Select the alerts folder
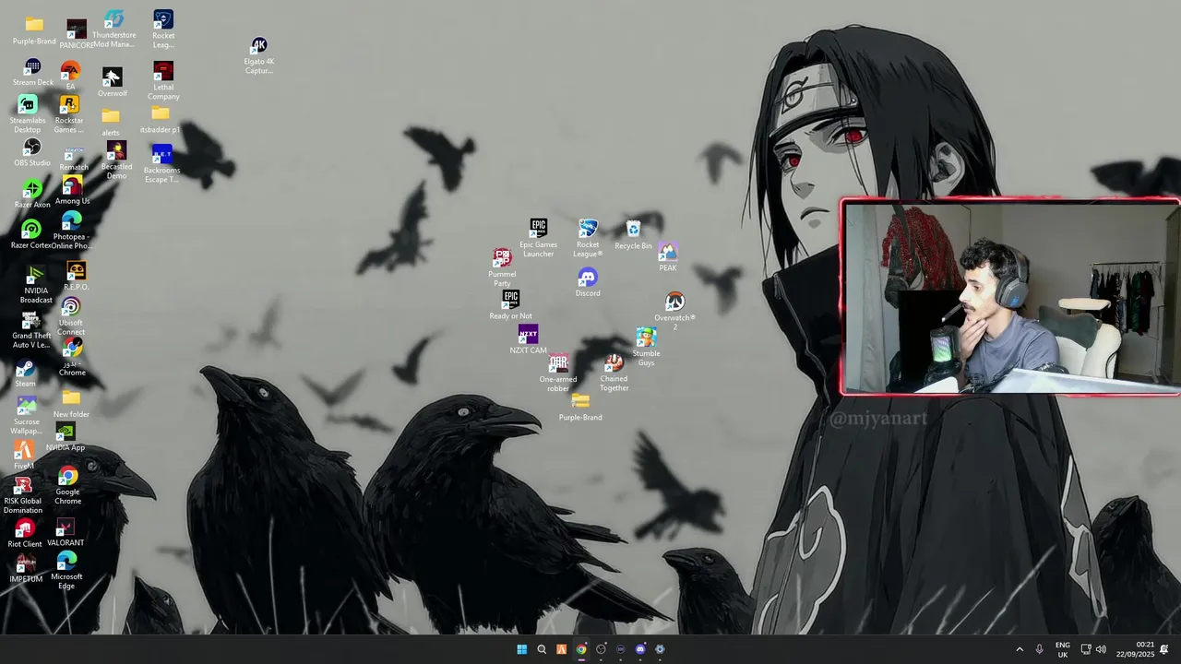 (x=111, y=122)
